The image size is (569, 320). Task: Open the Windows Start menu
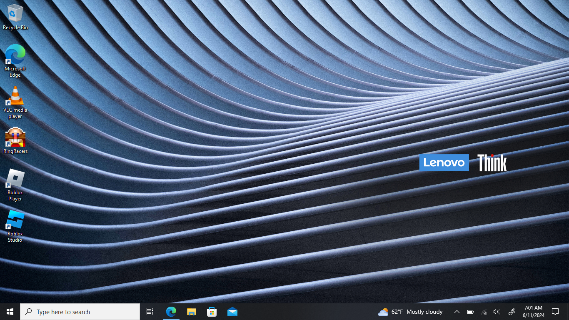coord(10,312)
